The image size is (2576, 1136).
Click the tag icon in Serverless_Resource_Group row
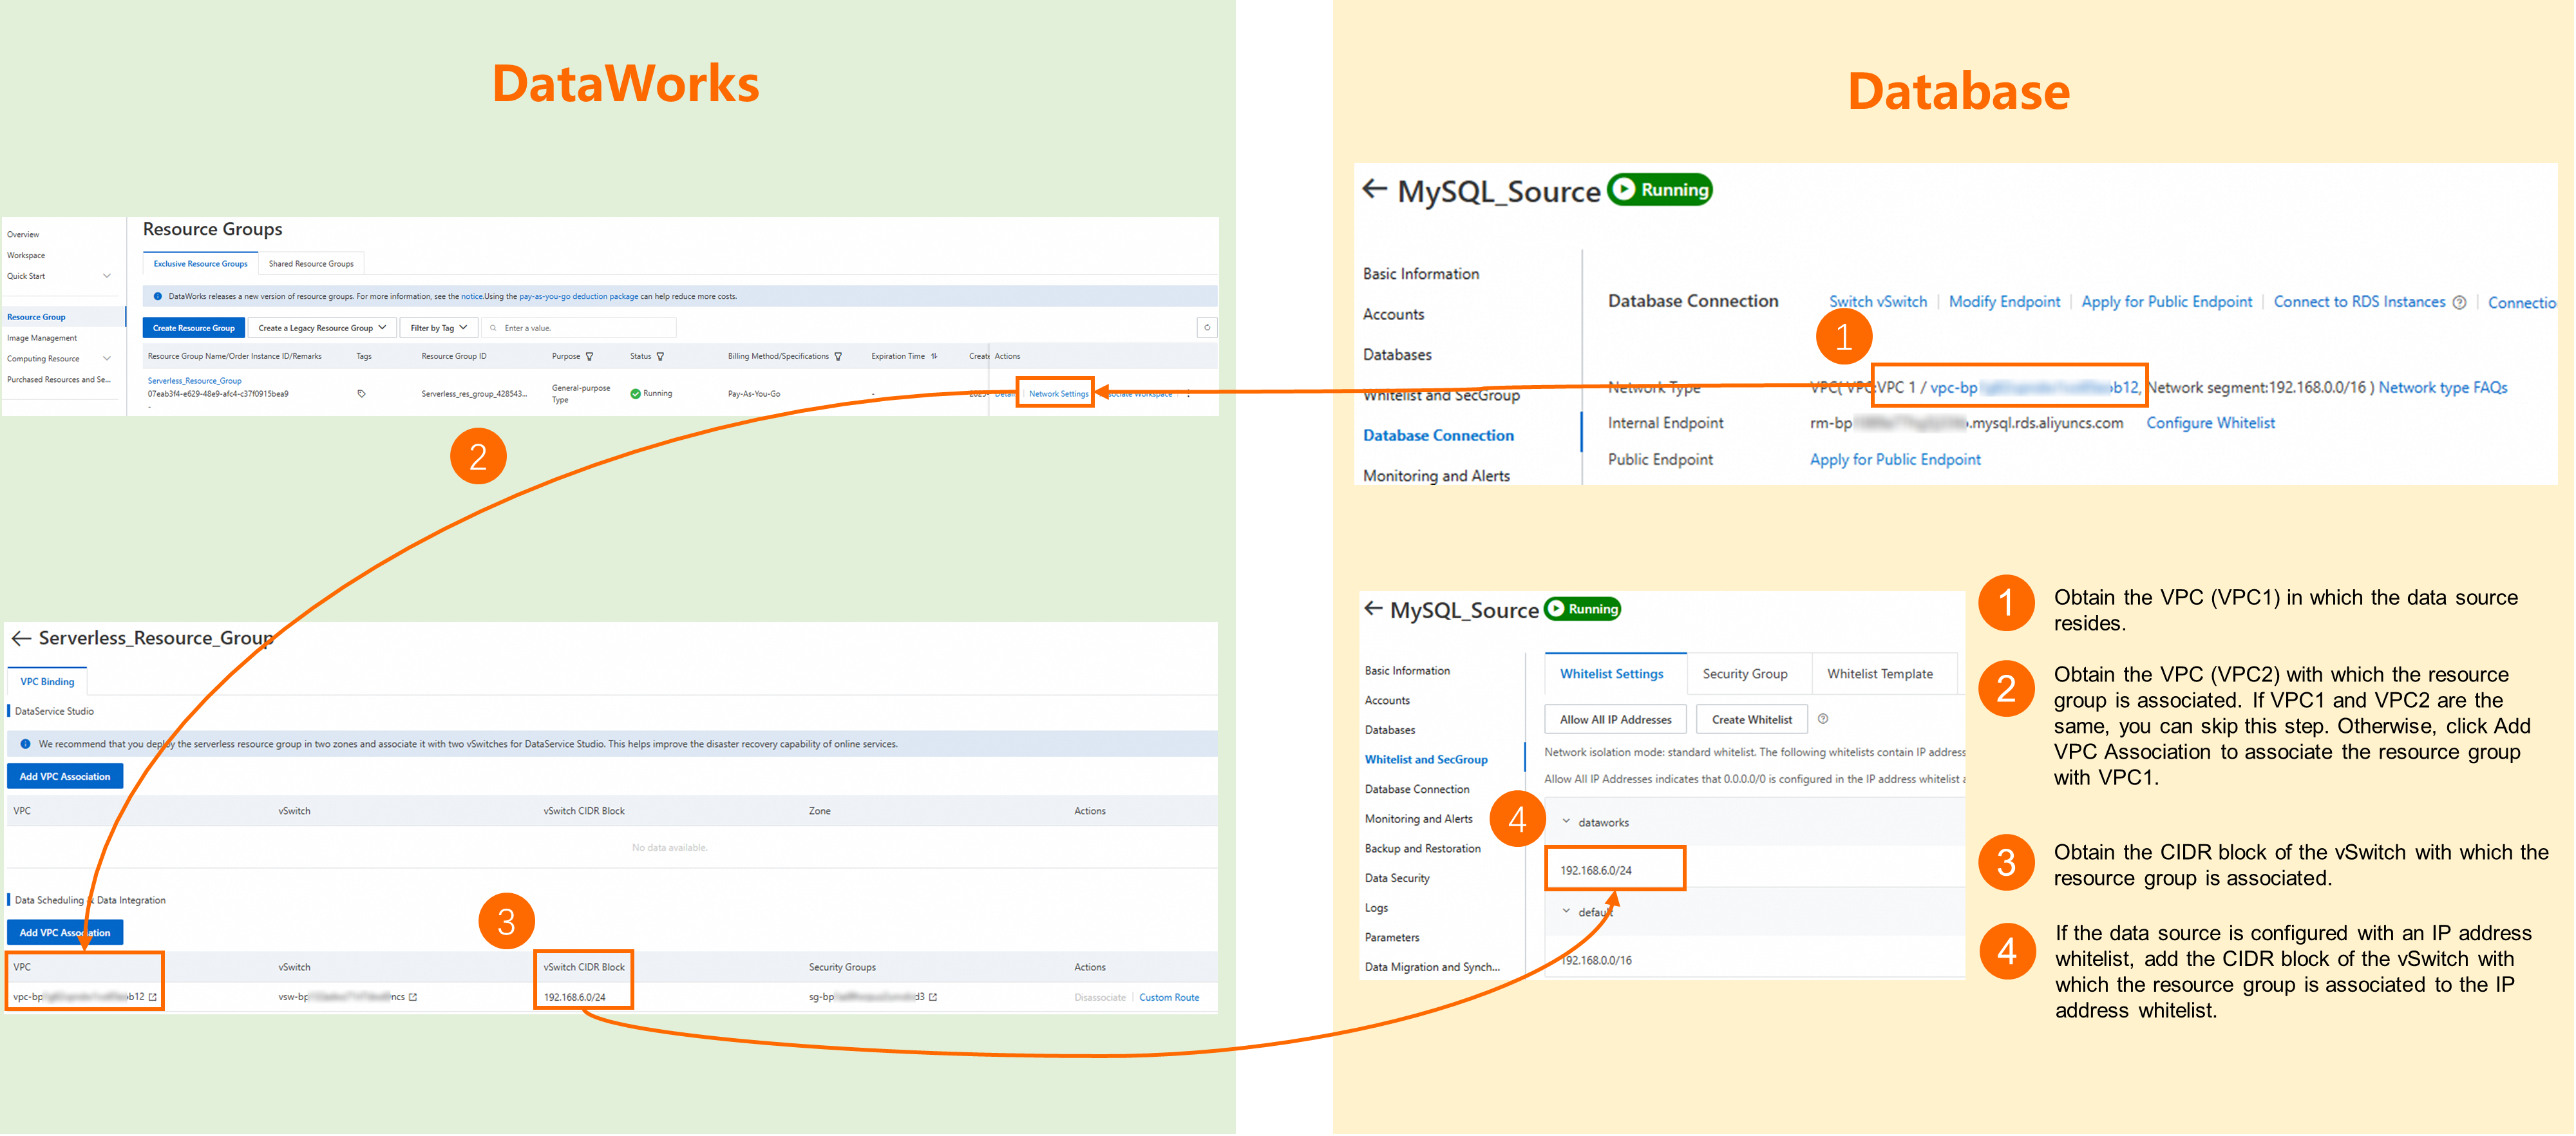pos(361,394)
